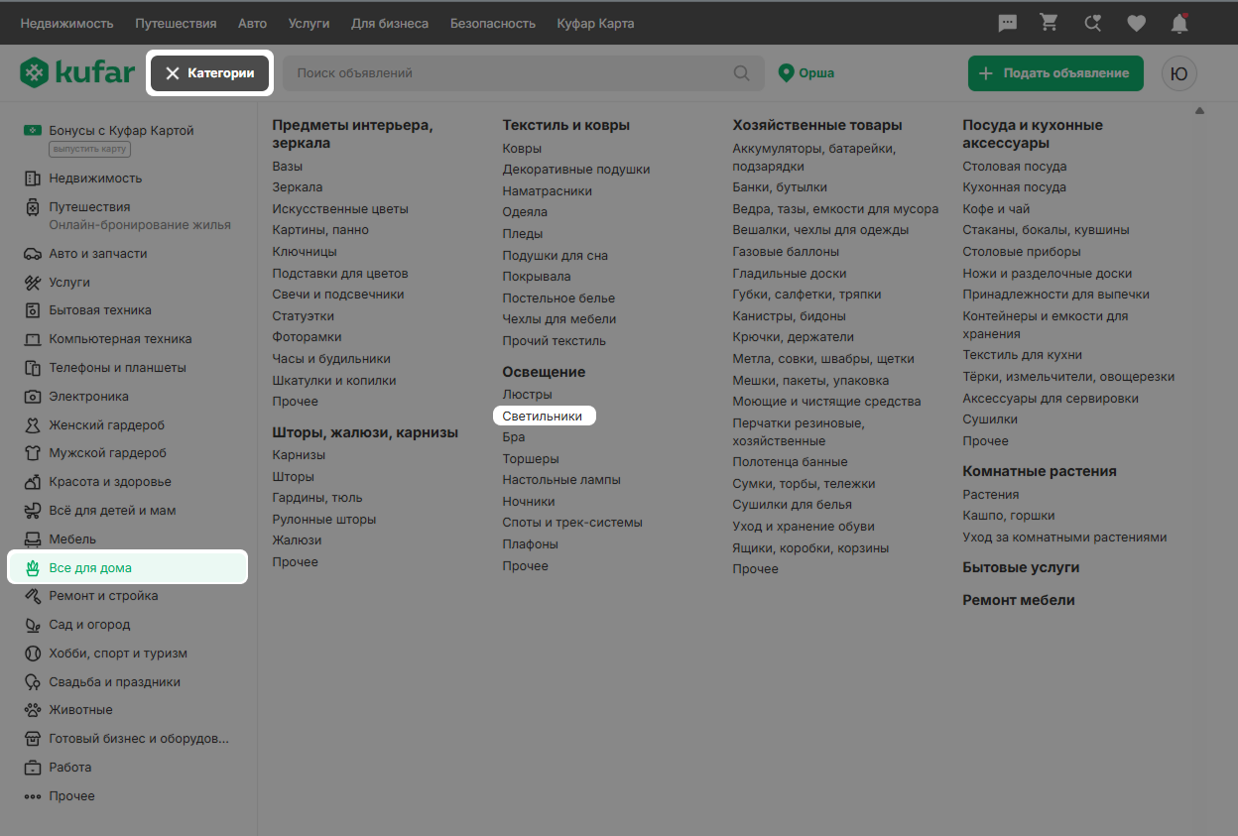The image size is (1238, 836).
Task: Open user profile avatar Ю
Action: [1179, 73]
